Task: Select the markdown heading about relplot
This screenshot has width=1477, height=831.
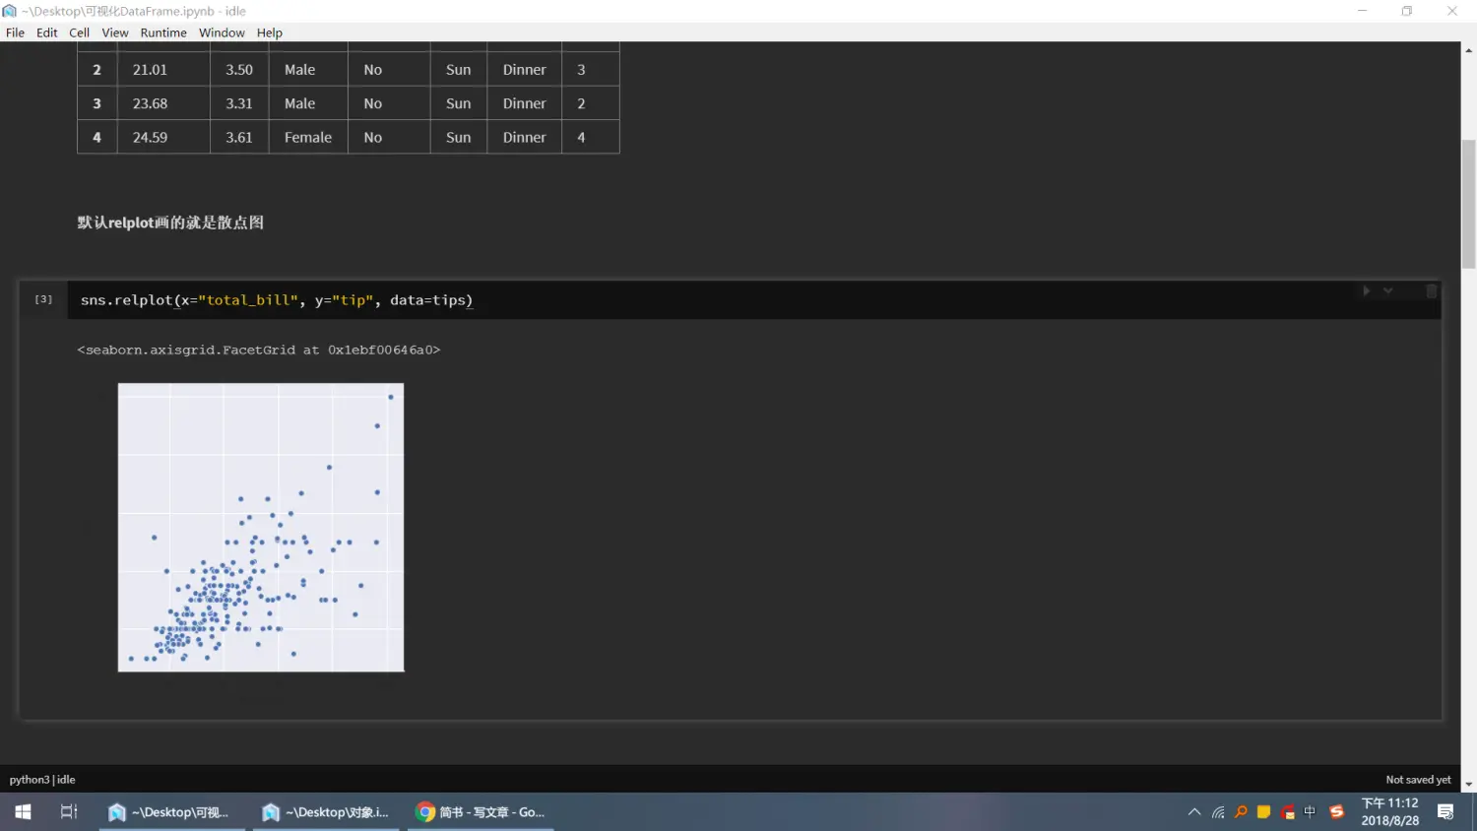Action: [170, 223]
